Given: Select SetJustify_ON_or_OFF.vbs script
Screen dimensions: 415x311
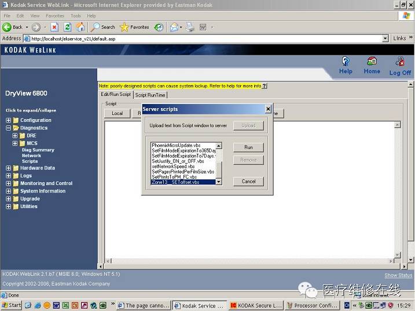Looking at the screenshot, I should (183, 161).
